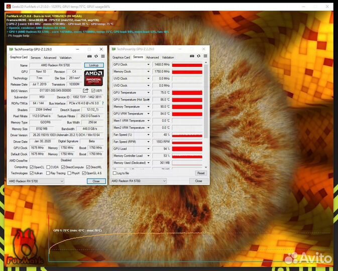Click the Bus Interface question mark icon
Image resolution: width=338 pixels, height=271 pixels.
click(x=103, y=103)
